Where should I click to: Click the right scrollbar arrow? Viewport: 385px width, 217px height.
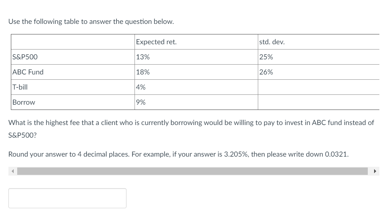tap(375, 171)
